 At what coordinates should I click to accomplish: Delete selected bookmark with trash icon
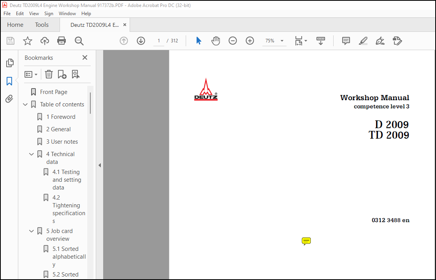coord(49,74)
